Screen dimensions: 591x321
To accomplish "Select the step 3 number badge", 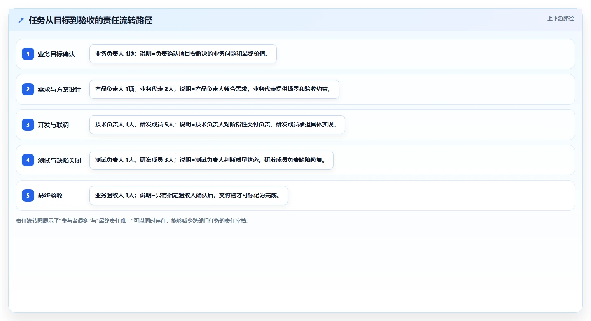I will (x=28, y=125).
